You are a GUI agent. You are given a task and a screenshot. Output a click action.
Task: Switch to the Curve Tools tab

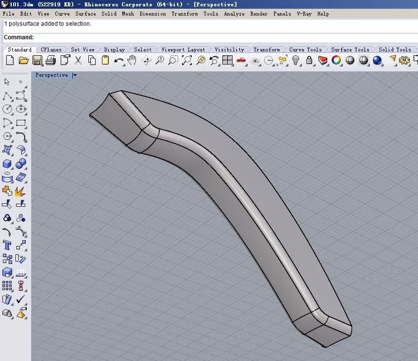[305, 49]
